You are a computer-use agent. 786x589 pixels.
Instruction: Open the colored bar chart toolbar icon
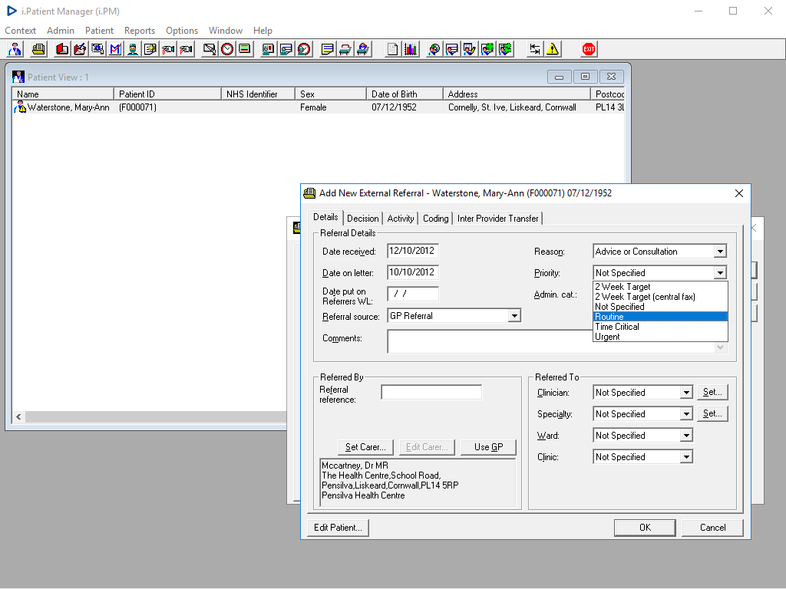tap(411, 49)
